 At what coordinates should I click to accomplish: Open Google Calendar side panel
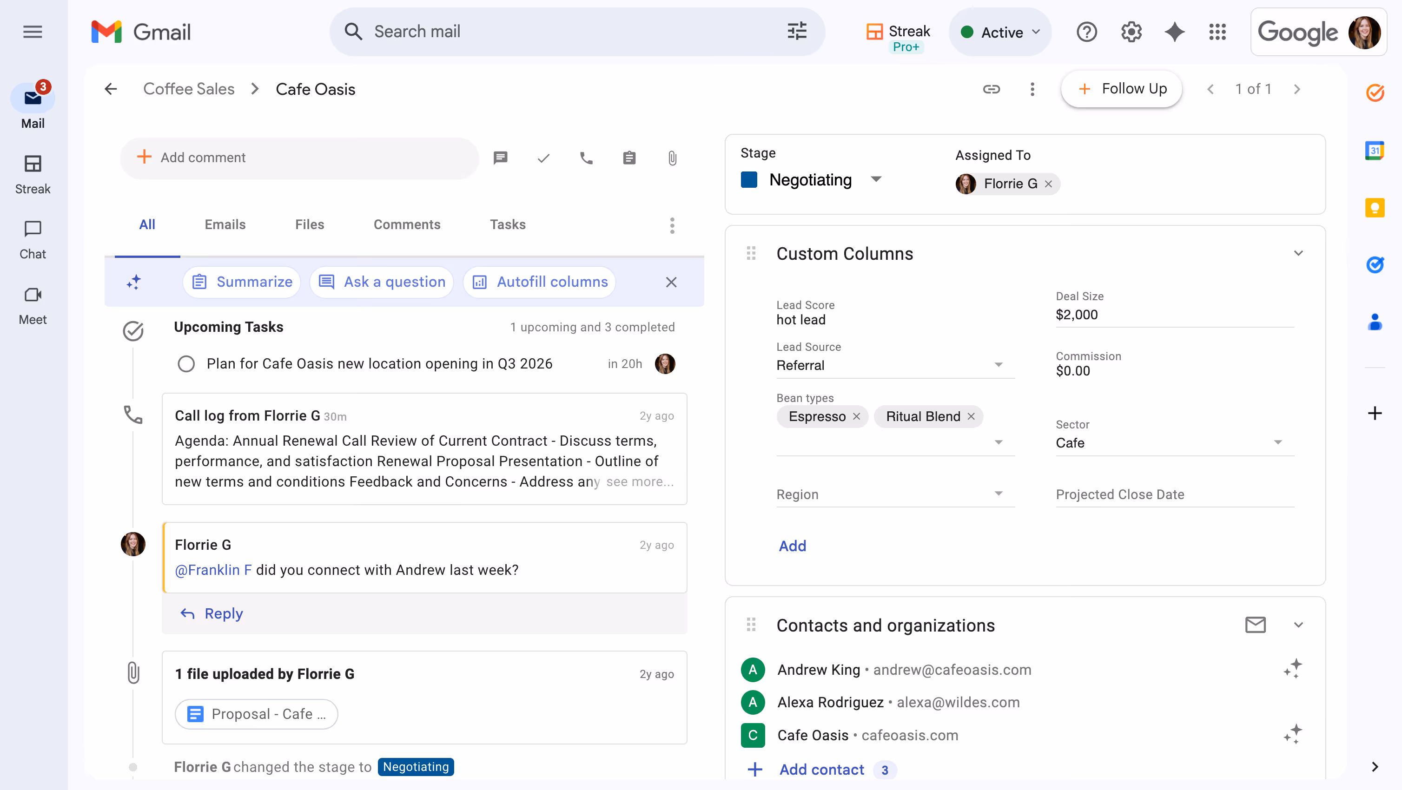(x=1375, y=150)
